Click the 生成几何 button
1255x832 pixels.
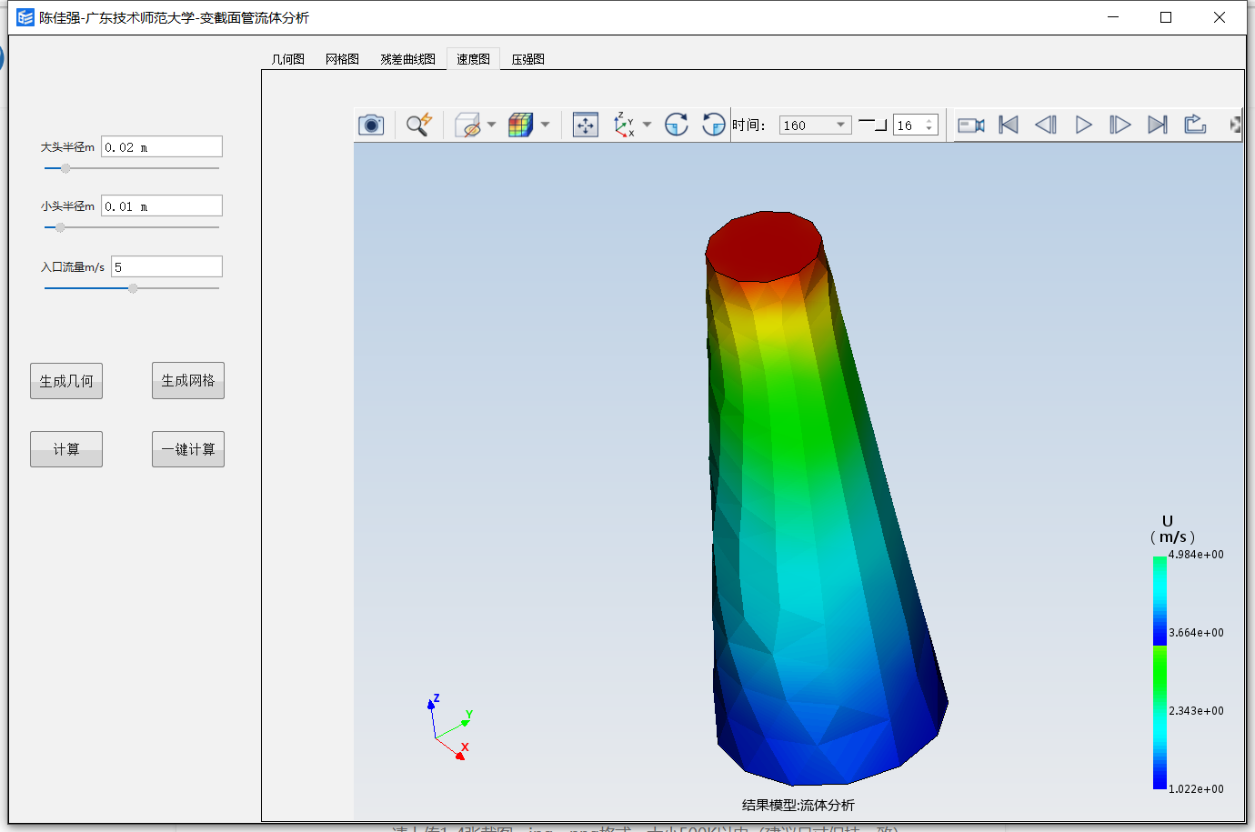point(66,381)
